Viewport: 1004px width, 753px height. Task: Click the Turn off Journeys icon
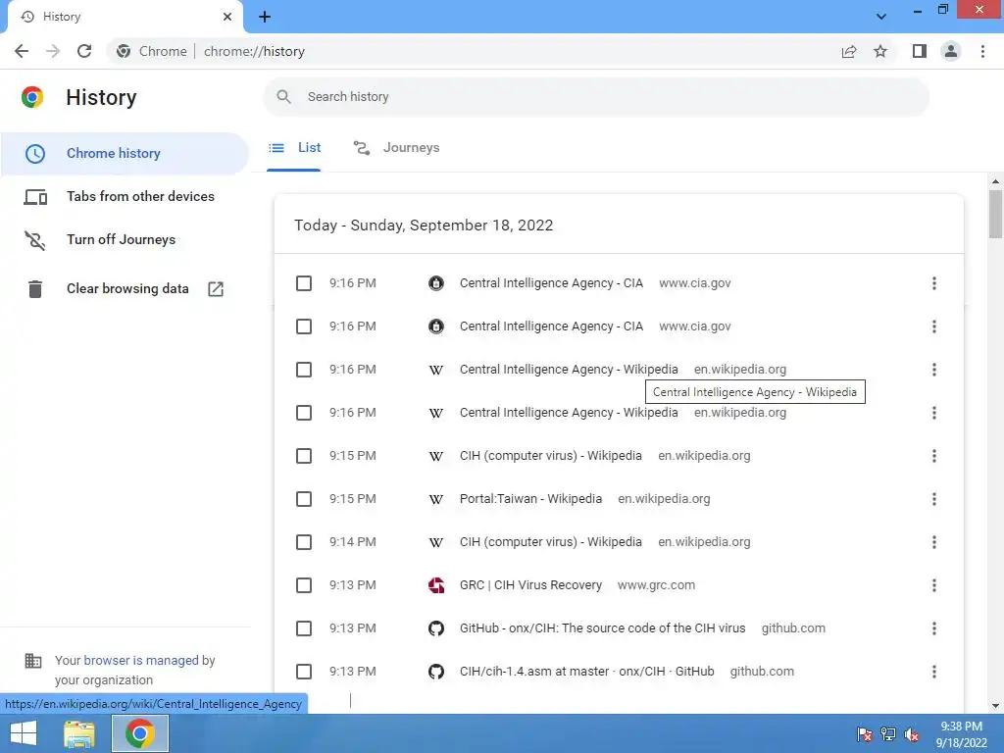click(35, 240)
